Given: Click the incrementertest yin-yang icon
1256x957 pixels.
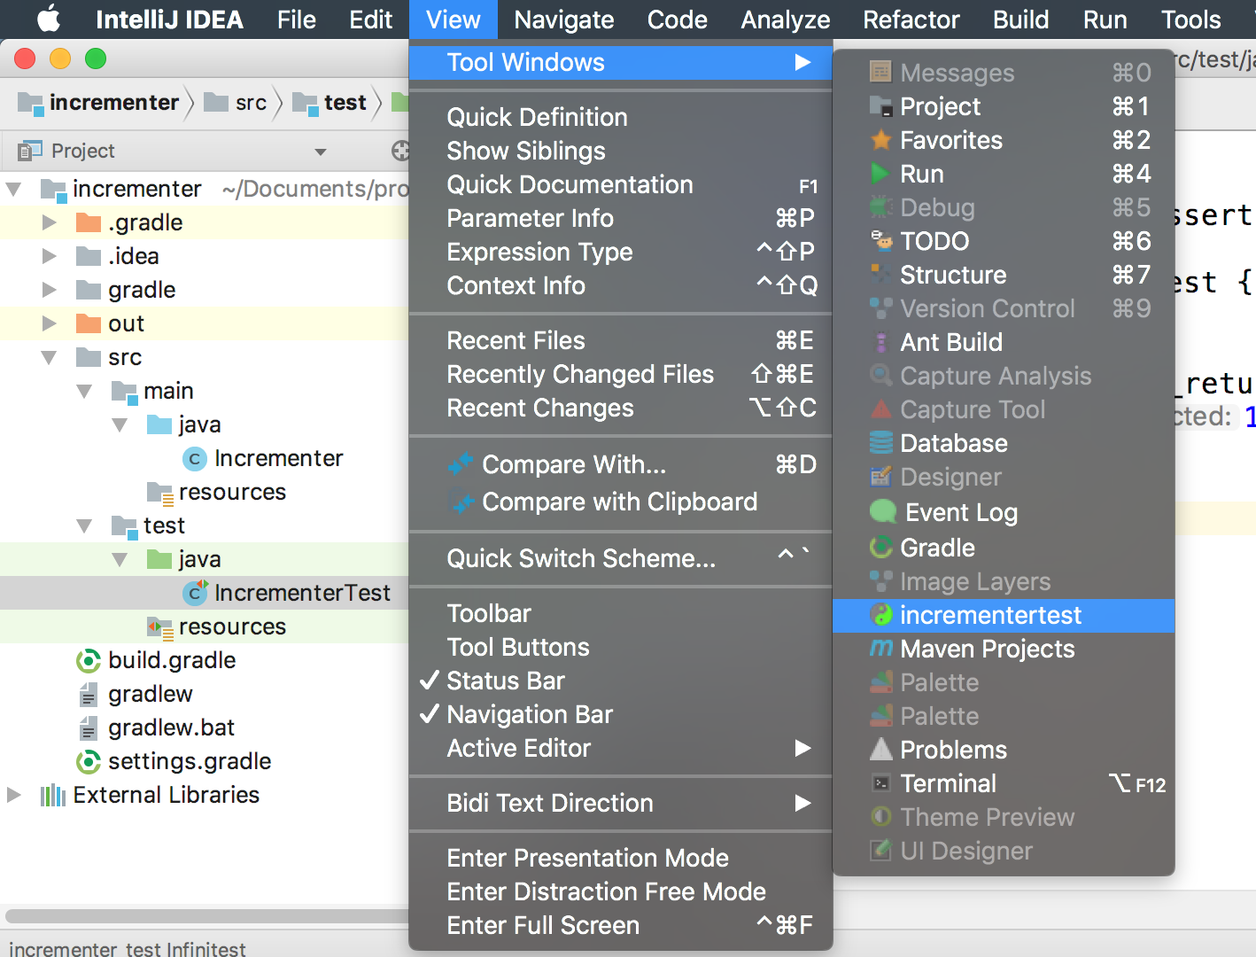Looking at the screenshot, I should click(880, 615).
